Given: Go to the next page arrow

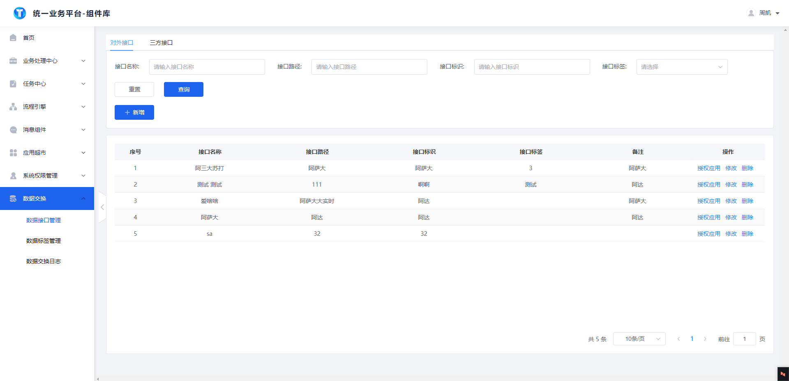Looking at the screenshot, I should 705,339.
